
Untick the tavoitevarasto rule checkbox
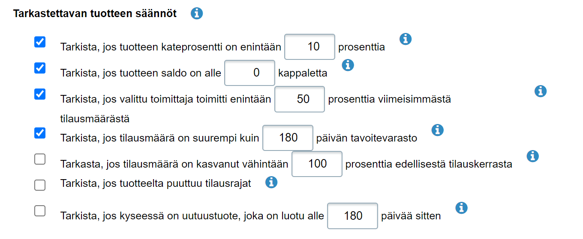pos(40,133)
